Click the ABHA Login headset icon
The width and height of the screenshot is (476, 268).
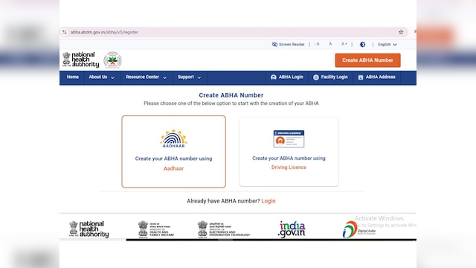click(x=274, y=77)
